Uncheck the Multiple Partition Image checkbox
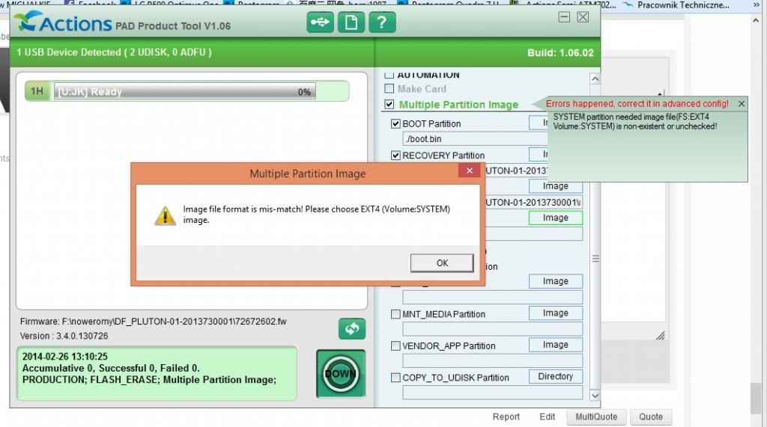The width and height of the screenshot is (767, 427). click(x=389, y=105)
